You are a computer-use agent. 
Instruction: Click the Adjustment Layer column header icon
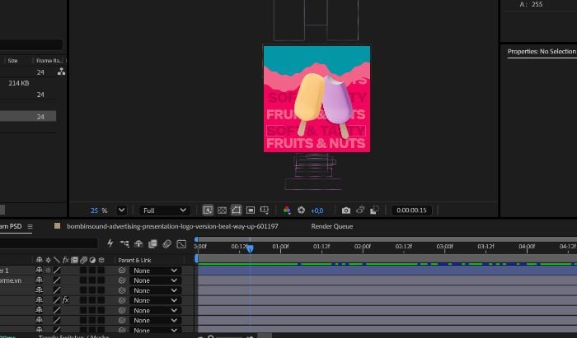click(x=92, y=260)
